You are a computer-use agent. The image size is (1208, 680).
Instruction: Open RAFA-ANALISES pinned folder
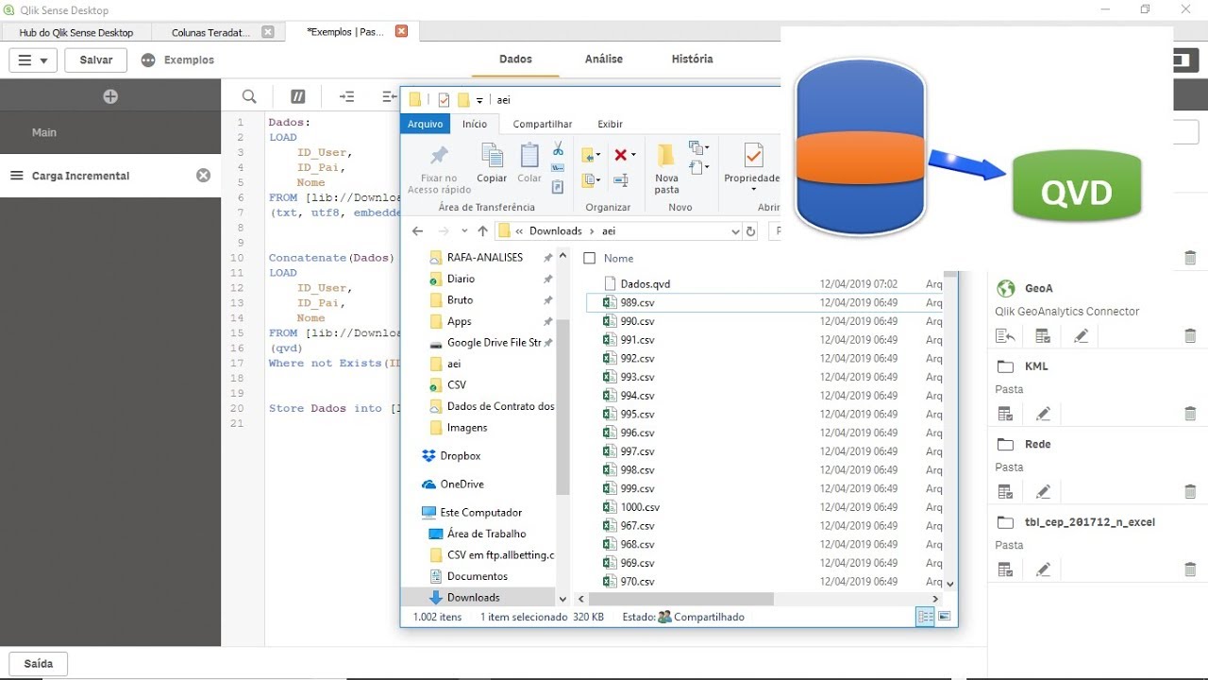tap(485, 257)
